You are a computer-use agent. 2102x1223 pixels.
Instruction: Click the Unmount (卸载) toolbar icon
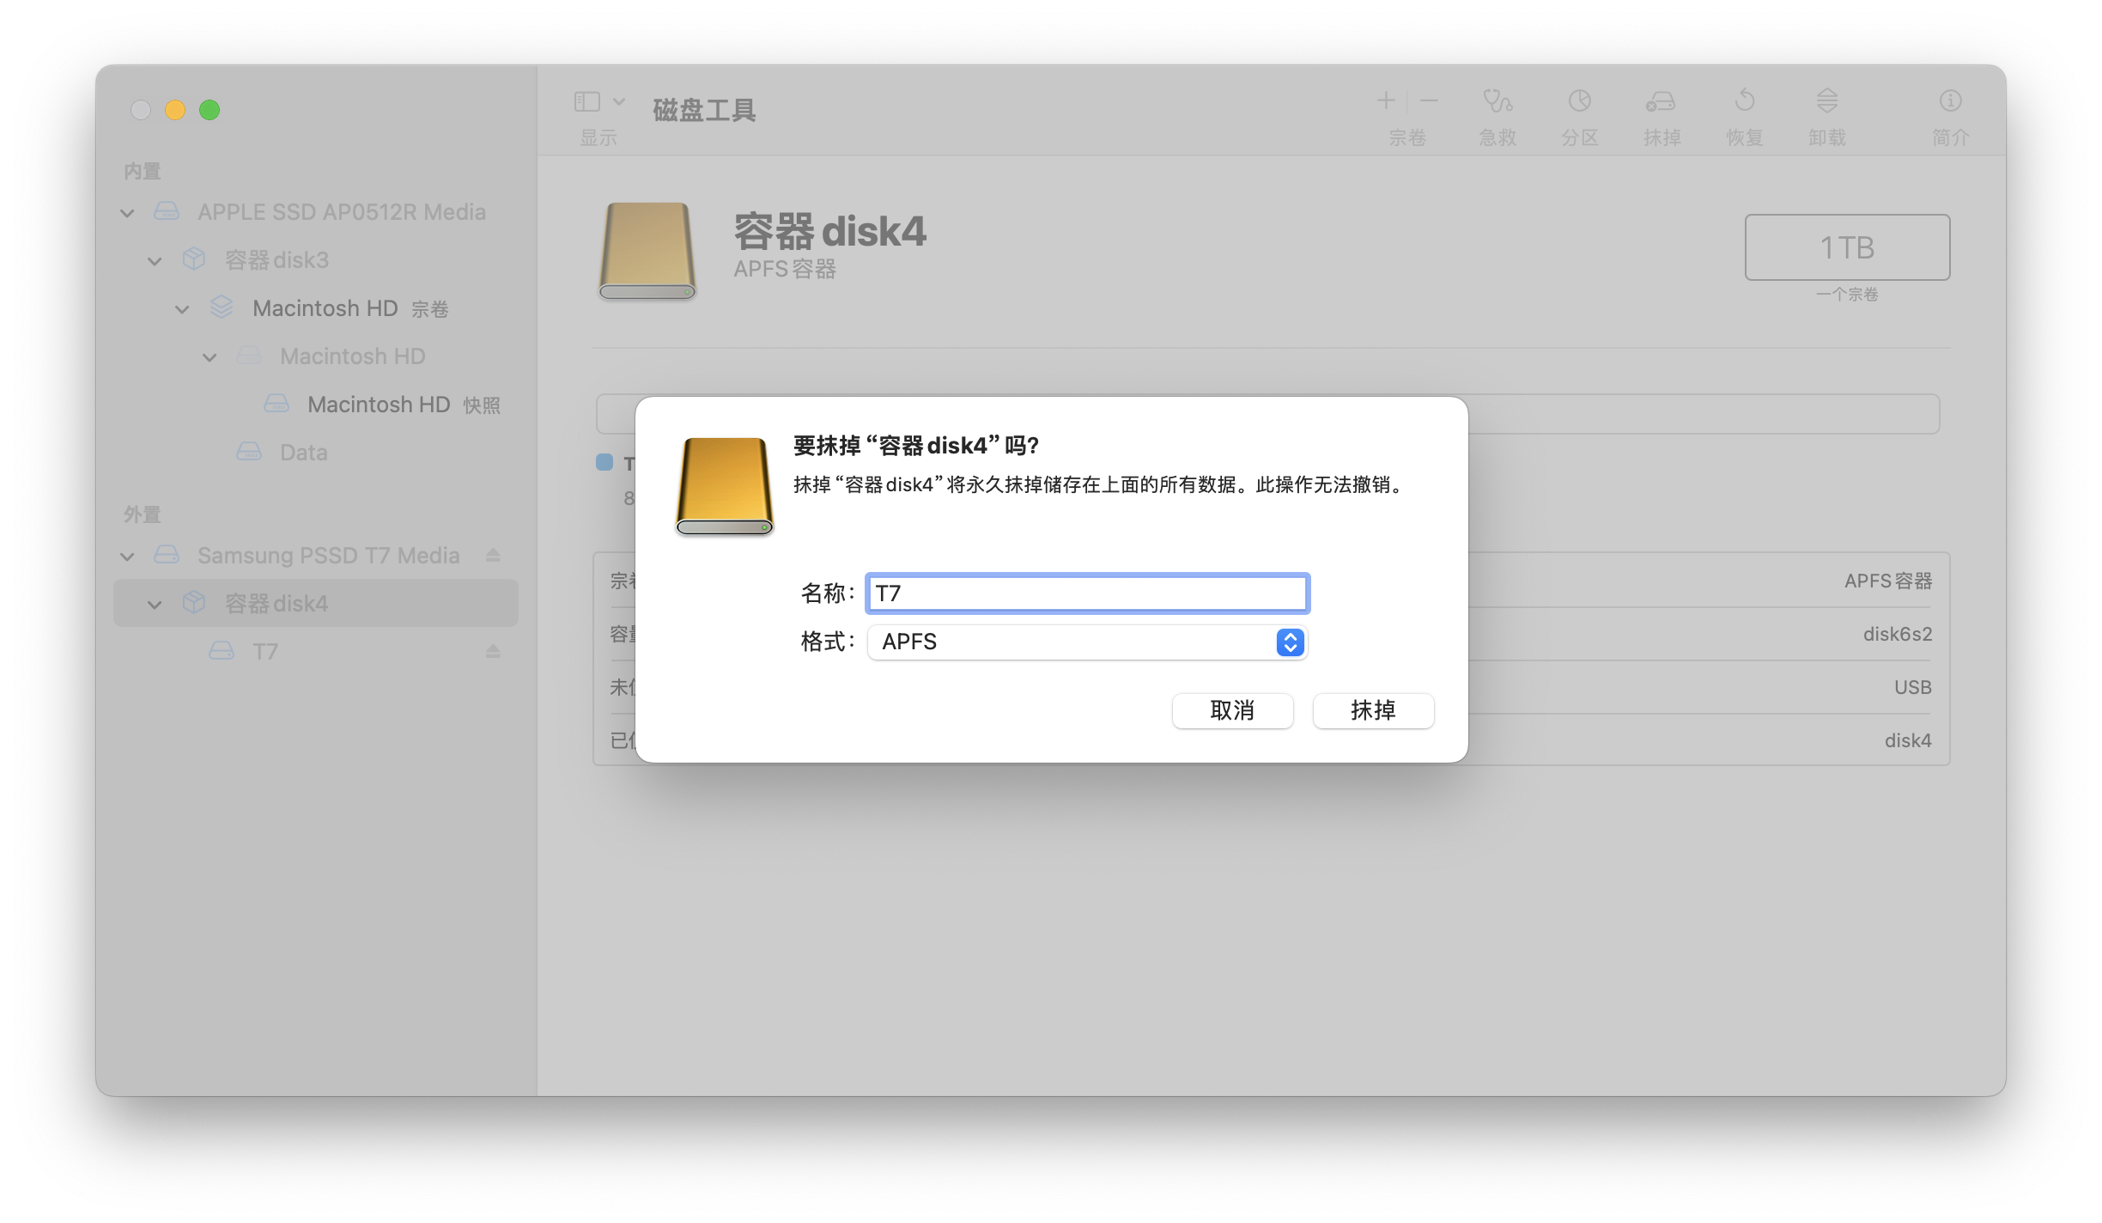click(x=1826, y=114)
